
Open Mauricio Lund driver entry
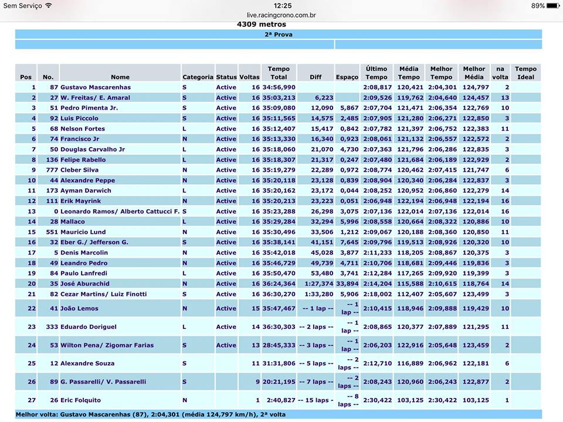[x=83, y=232]
